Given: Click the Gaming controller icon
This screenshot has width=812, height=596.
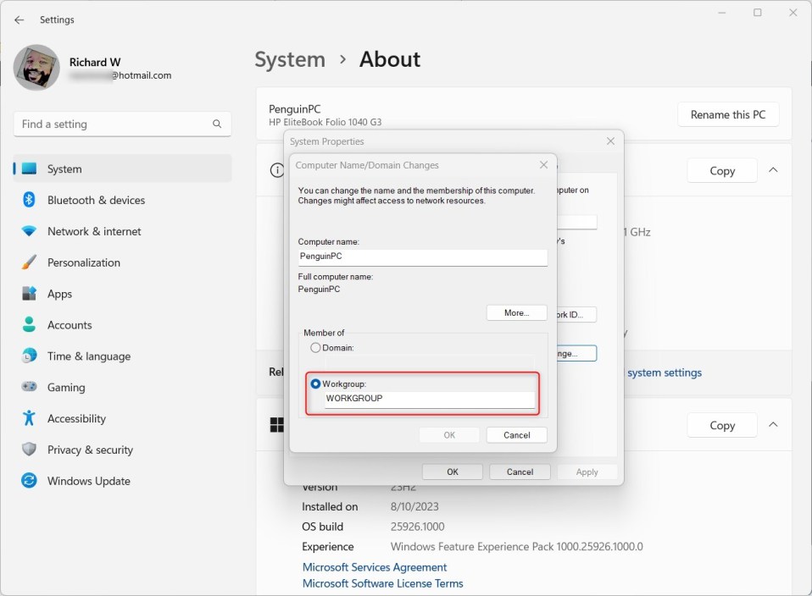Looking at the screenshot, I should (29, 387).
